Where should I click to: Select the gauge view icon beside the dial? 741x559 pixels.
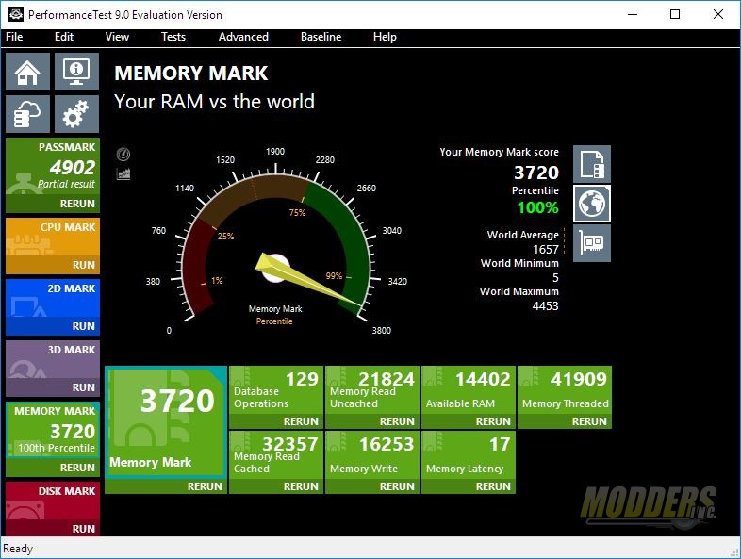tap(123, 154)
